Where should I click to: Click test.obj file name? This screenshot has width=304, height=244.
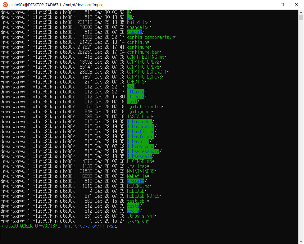(x=137, y=201)
